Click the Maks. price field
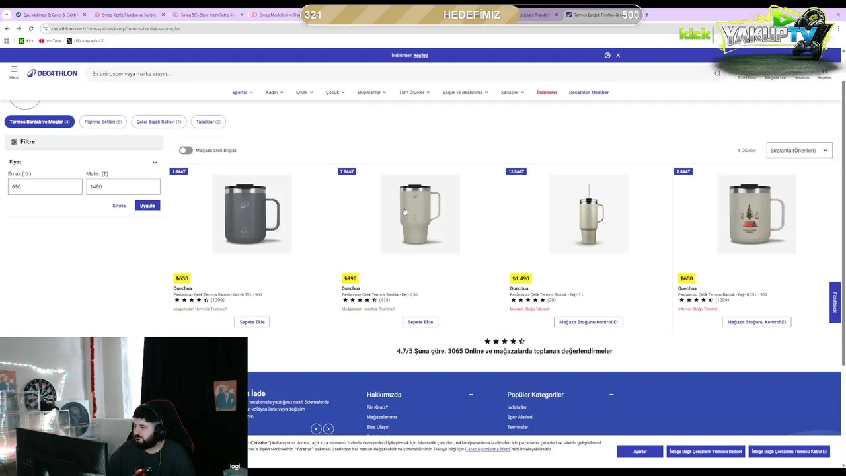The image size is (846, 476). pyautogui.click(x=123, y=187)
